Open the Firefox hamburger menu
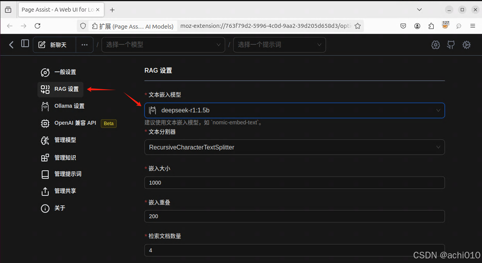 pyautogui.click(x=473, y=26)
